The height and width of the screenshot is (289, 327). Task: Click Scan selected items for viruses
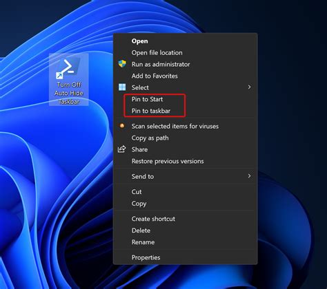(186, 126)
